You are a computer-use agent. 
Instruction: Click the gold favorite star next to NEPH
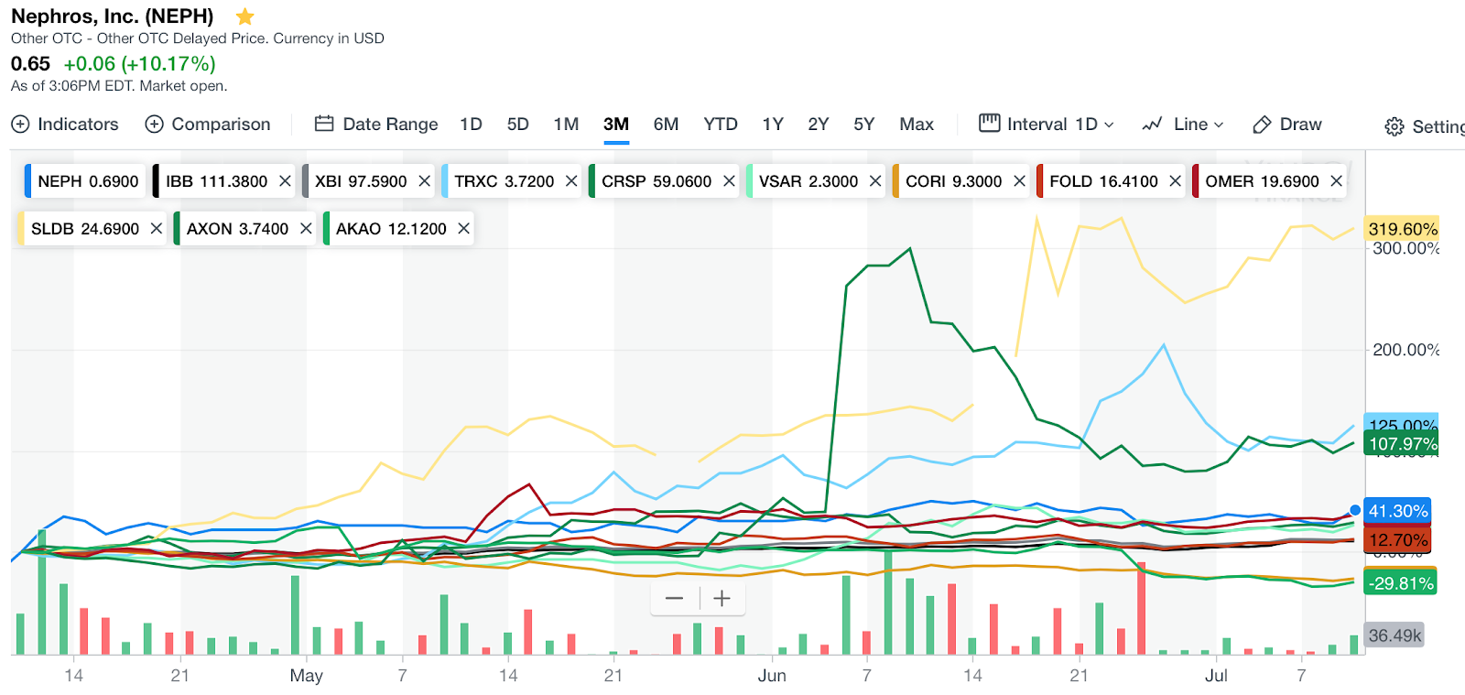click(x=244, y=16)
